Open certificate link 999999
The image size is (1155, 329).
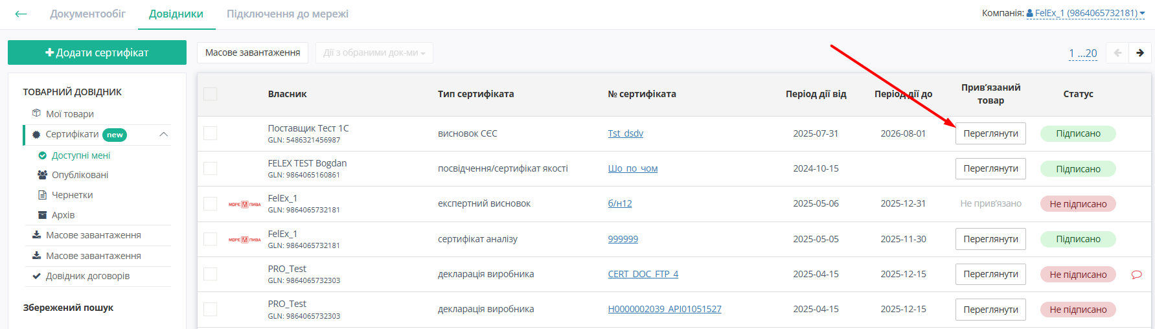pos(623,239)
